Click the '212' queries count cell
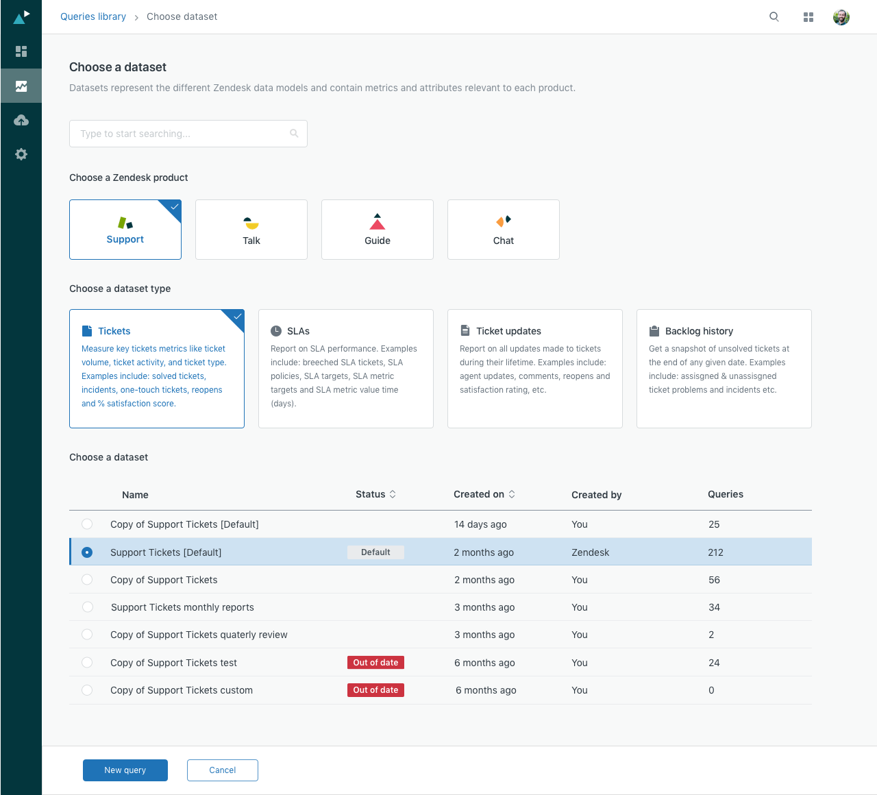Viewport: 877px width, 795px height. pyautogui.click(x=715, y=552)
